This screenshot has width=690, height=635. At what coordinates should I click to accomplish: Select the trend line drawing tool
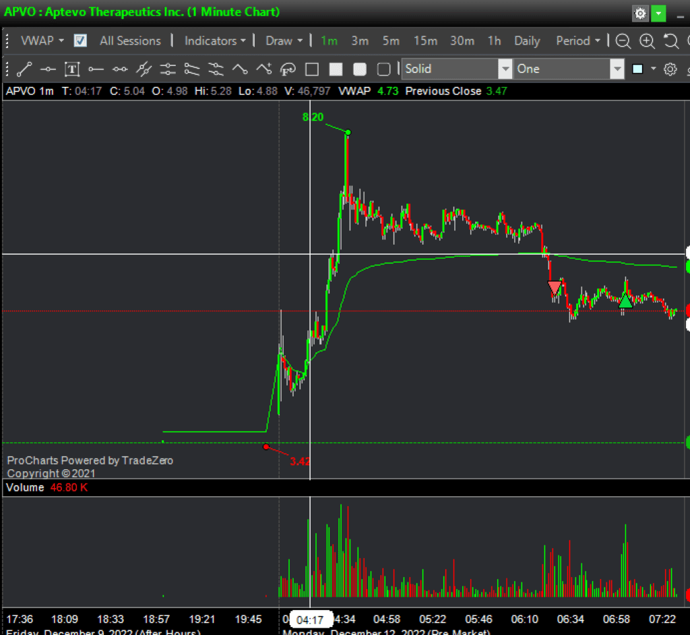pyautogui.click(x=24, y=69)
